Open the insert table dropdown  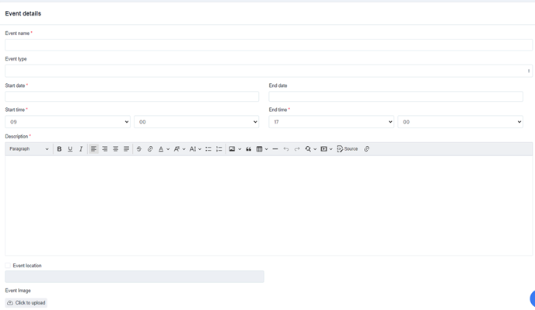pyautogui.click(x=262, y=149)
